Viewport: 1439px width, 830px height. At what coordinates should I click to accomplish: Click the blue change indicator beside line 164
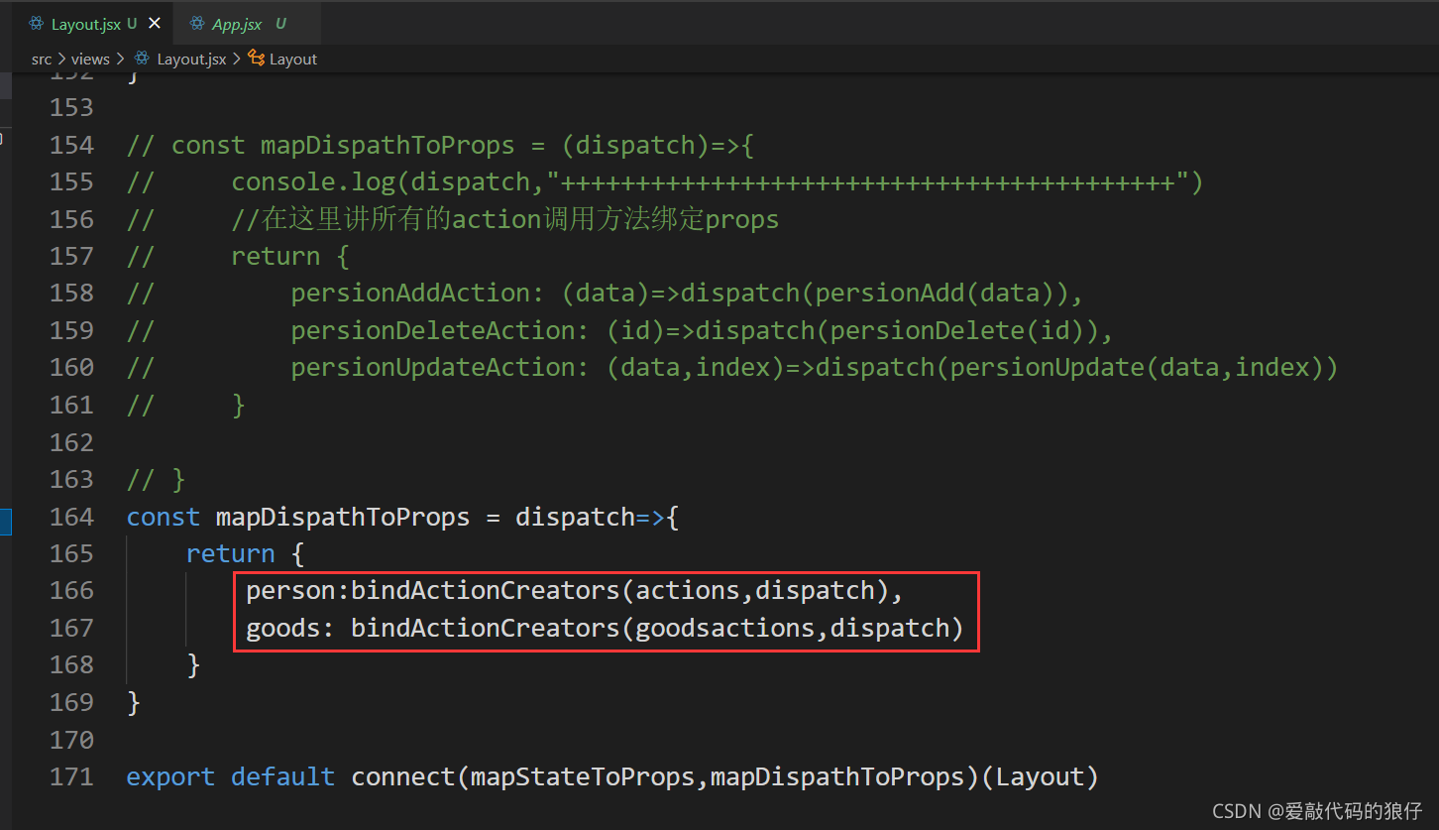coord(7,516)
